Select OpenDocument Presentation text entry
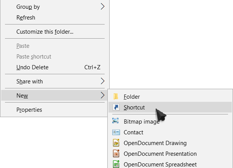 (160, 154)
